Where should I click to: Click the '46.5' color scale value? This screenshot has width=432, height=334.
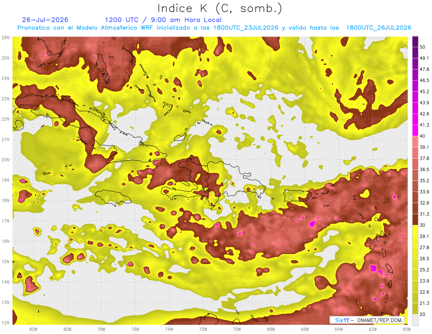coord(424,80)
